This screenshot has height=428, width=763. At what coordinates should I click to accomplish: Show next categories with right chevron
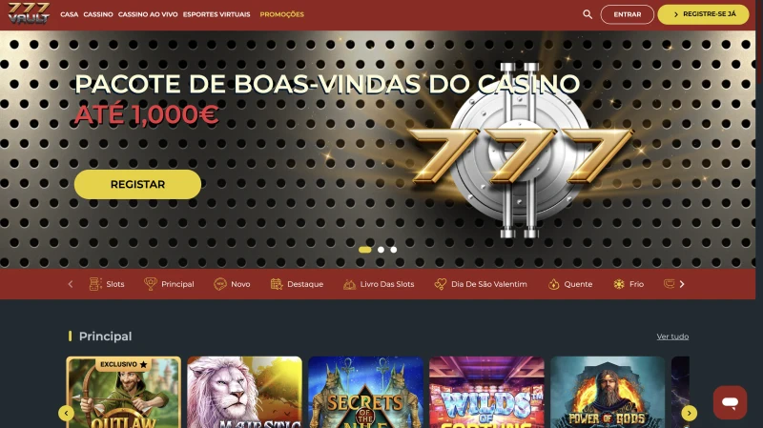click(682, 284)
